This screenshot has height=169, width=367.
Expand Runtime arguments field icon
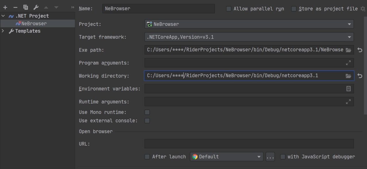[x=348, y=102]
